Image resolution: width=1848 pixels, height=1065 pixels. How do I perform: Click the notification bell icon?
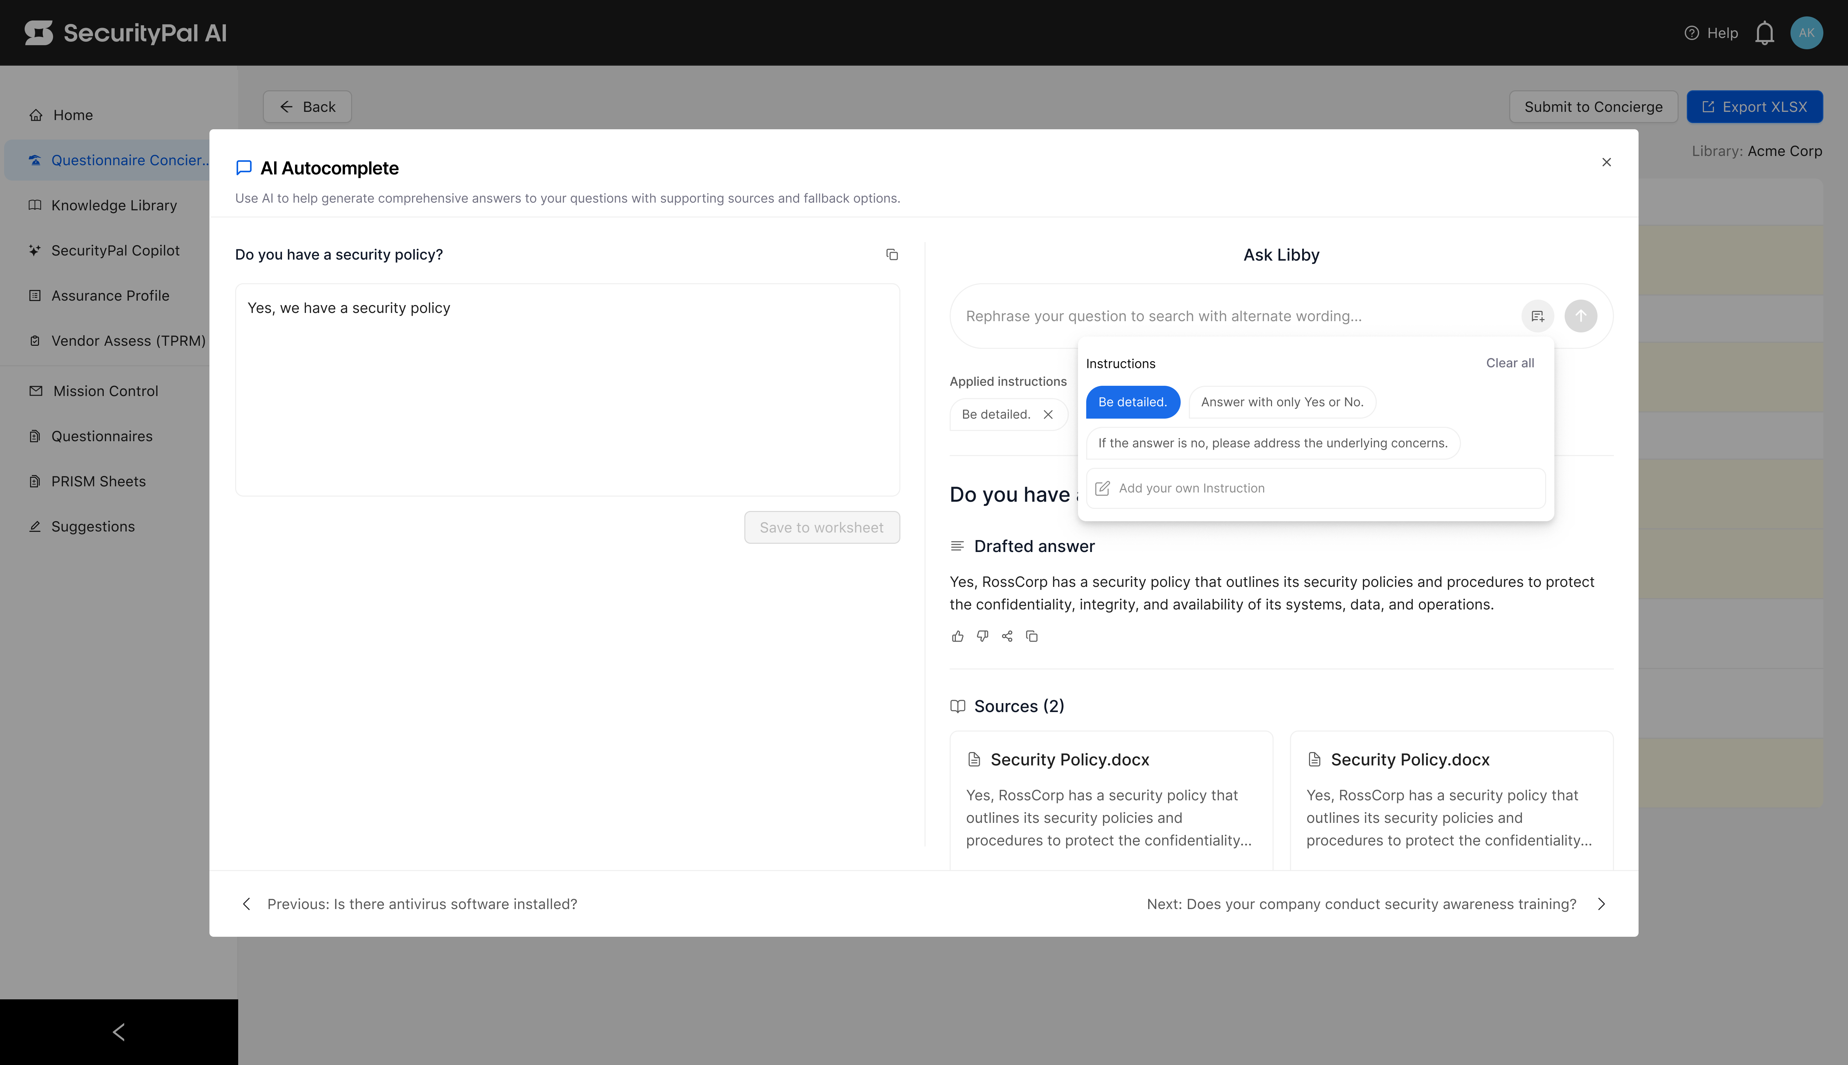click(1764, 33)
